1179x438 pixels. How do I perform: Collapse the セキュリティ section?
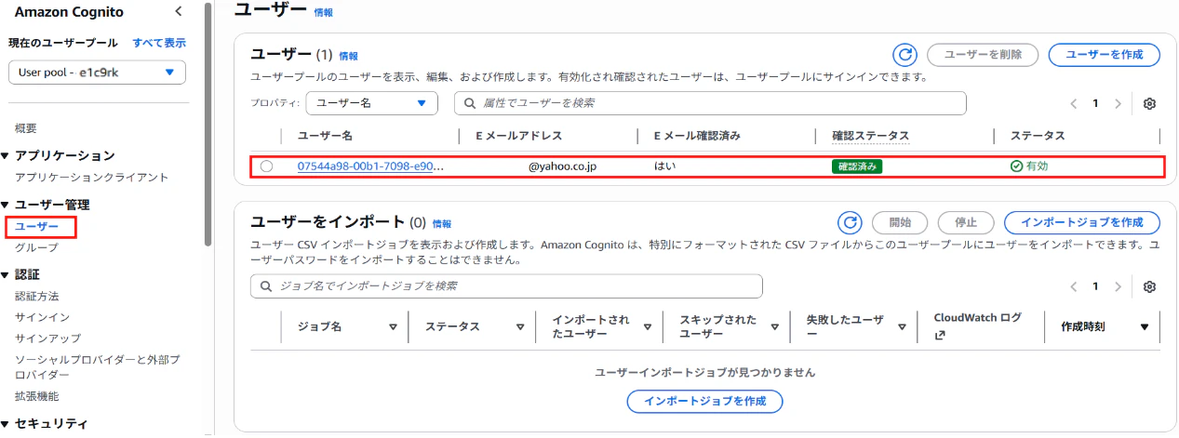click(x=6, y=424)
